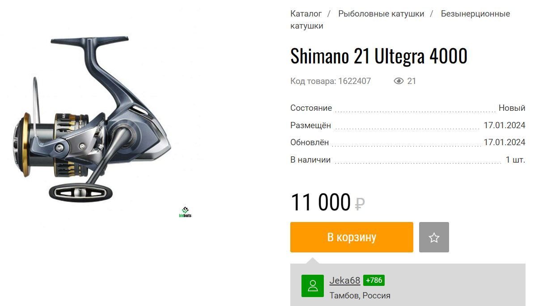Add item to cart with В корзину

pos(352,237)
